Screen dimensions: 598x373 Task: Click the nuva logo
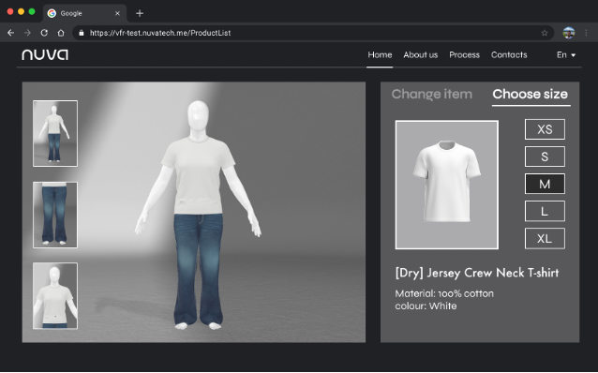pyautogui.click(x=45, y=54)
